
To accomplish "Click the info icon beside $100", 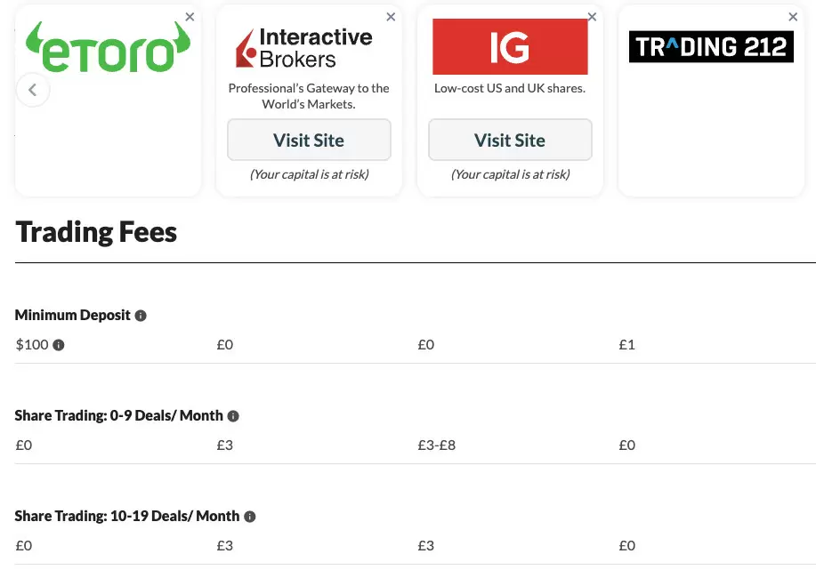I will pyautogui.click(x=61, y=344).
